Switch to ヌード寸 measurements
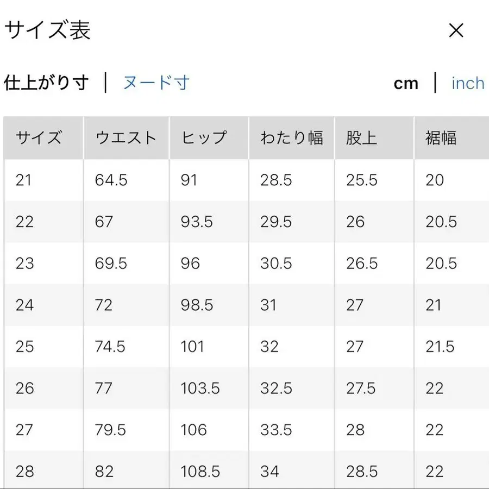489x489 pixels. [155, 83]
